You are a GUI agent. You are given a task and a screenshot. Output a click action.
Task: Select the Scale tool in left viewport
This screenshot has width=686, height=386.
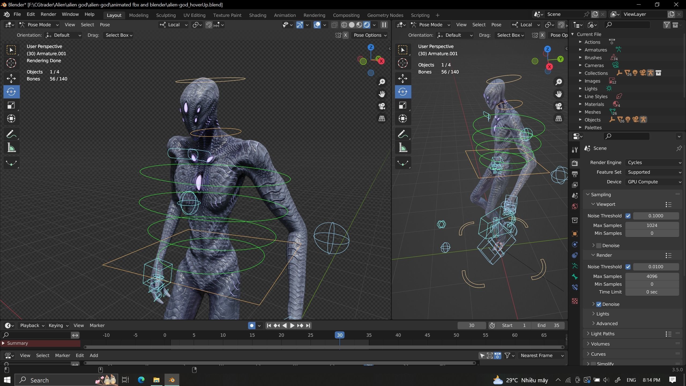coord(11,105)
